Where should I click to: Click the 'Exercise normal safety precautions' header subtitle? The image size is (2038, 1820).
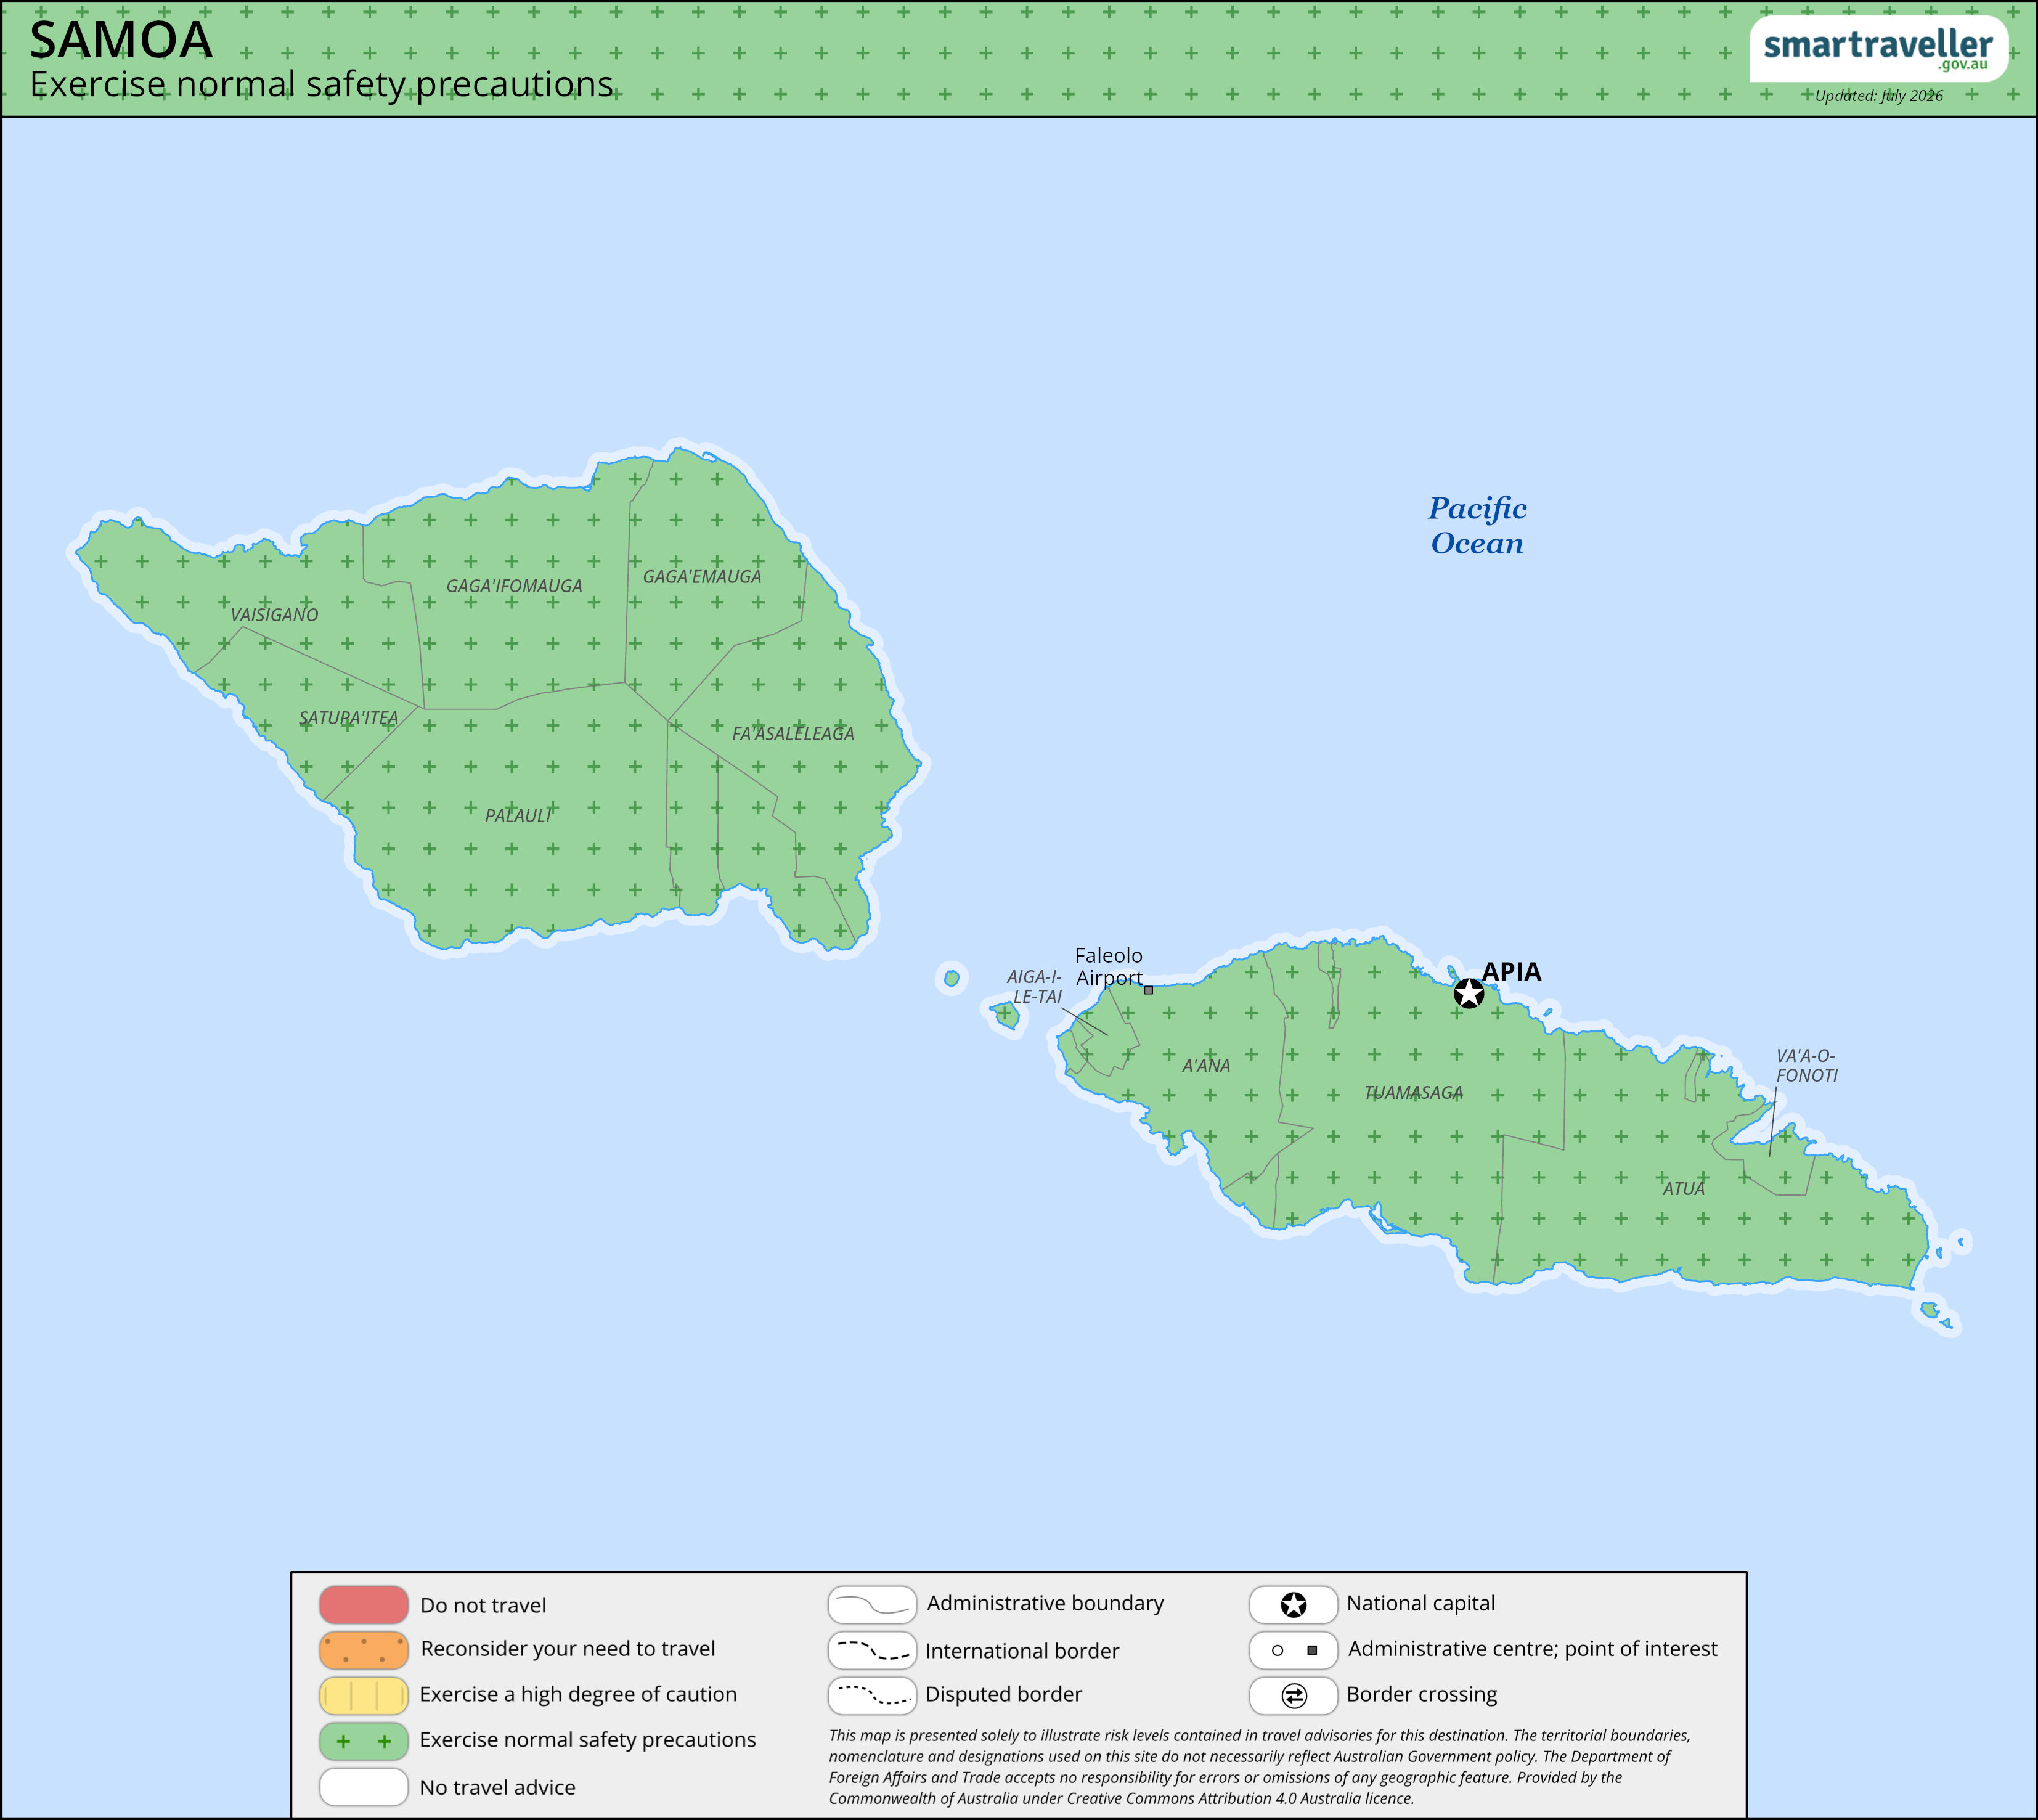(x=321, y=85)
